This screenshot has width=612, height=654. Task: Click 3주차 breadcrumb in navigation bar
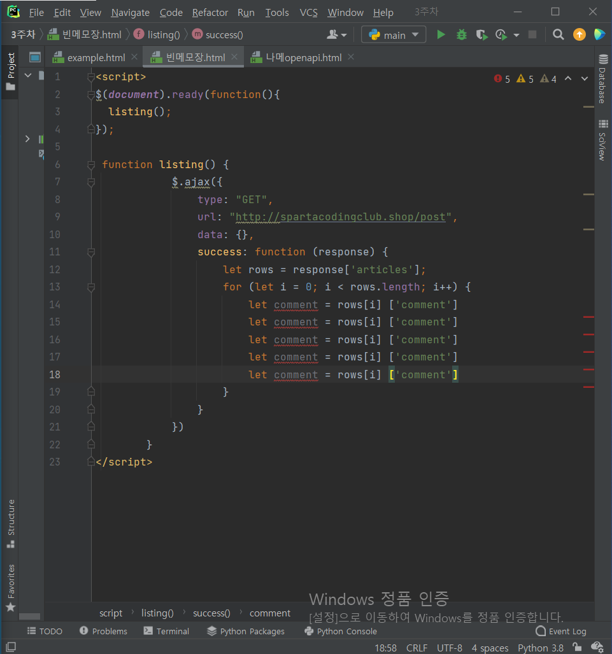coord(23,34)
